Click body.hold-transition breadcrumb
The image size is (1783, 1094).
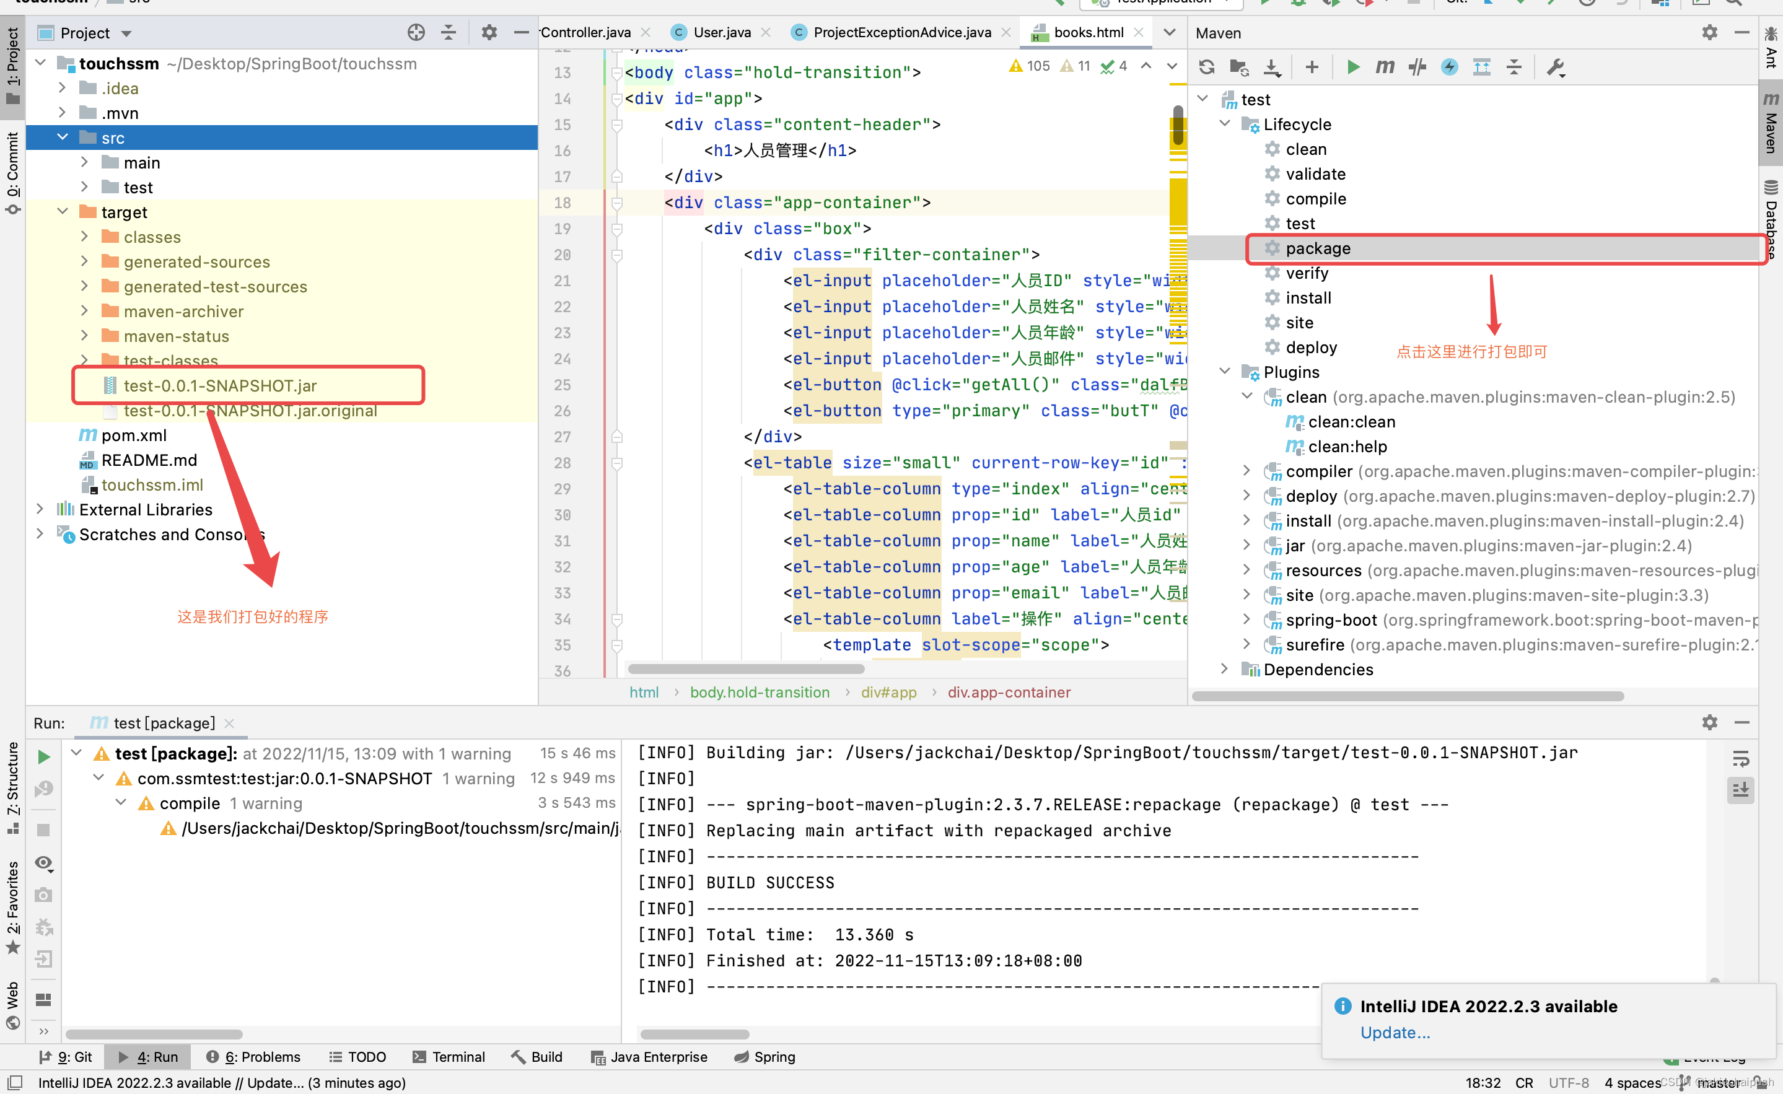pyautogui.click(x=760, y=693)
